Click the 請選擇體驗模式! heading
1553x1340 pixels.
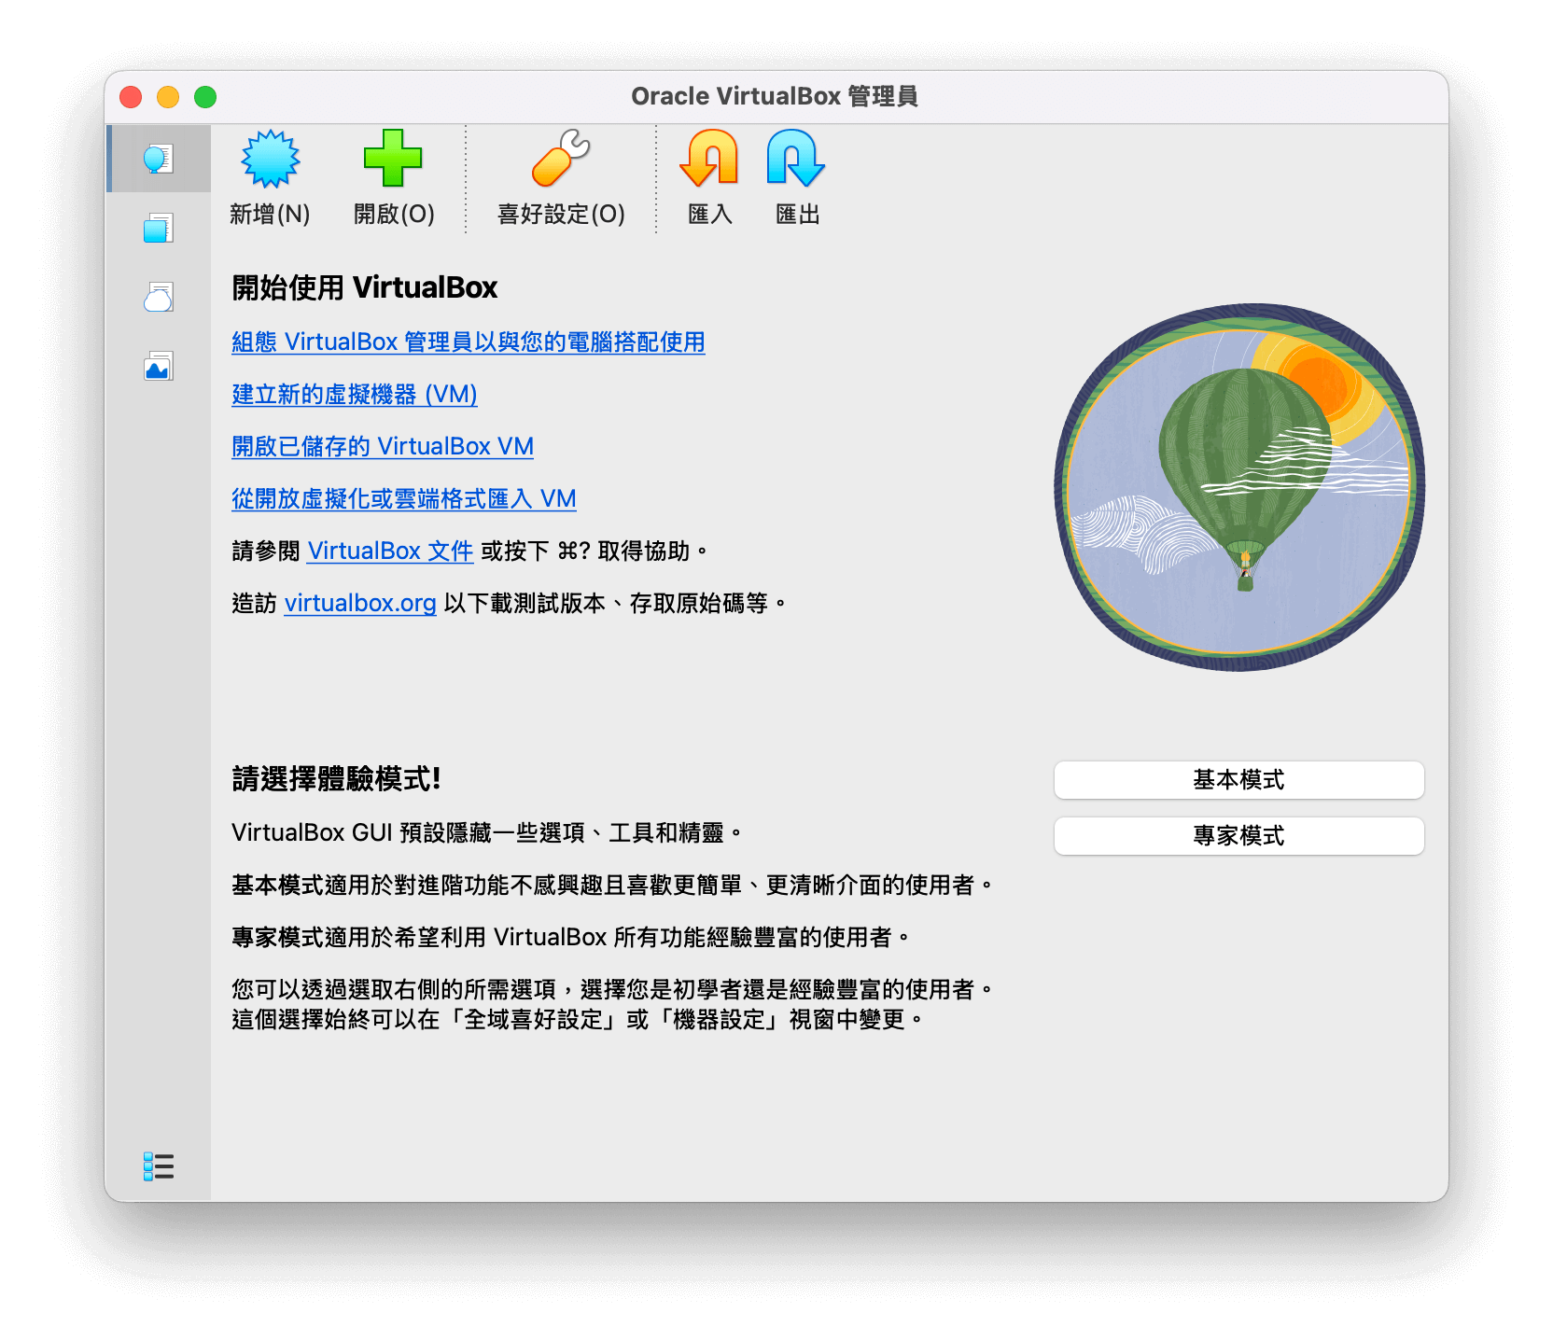(336, 778)
